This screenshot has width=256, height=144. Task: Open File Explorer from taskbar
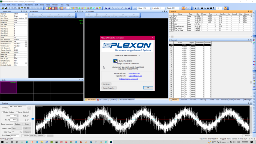(42, 142)
